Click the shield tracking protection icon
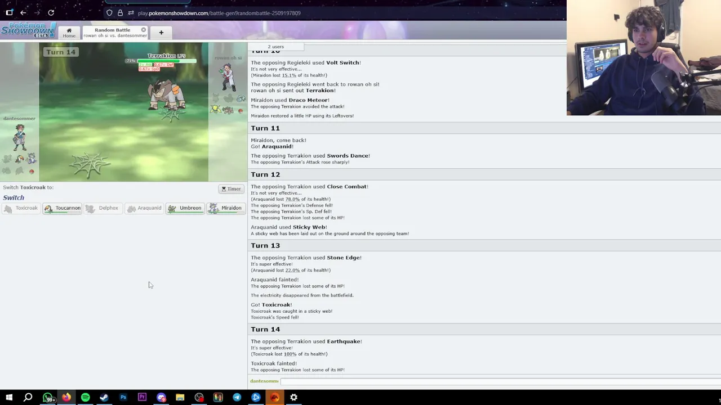 [109, 12]
